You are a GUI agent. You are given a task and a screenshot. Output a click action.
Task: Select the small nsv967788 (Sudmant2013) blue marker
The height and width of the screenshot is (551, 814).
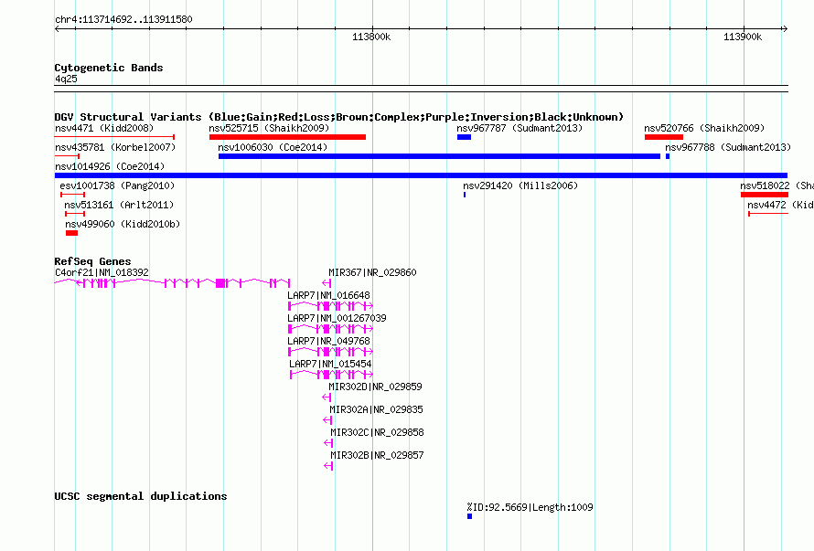tap(668, 156)
